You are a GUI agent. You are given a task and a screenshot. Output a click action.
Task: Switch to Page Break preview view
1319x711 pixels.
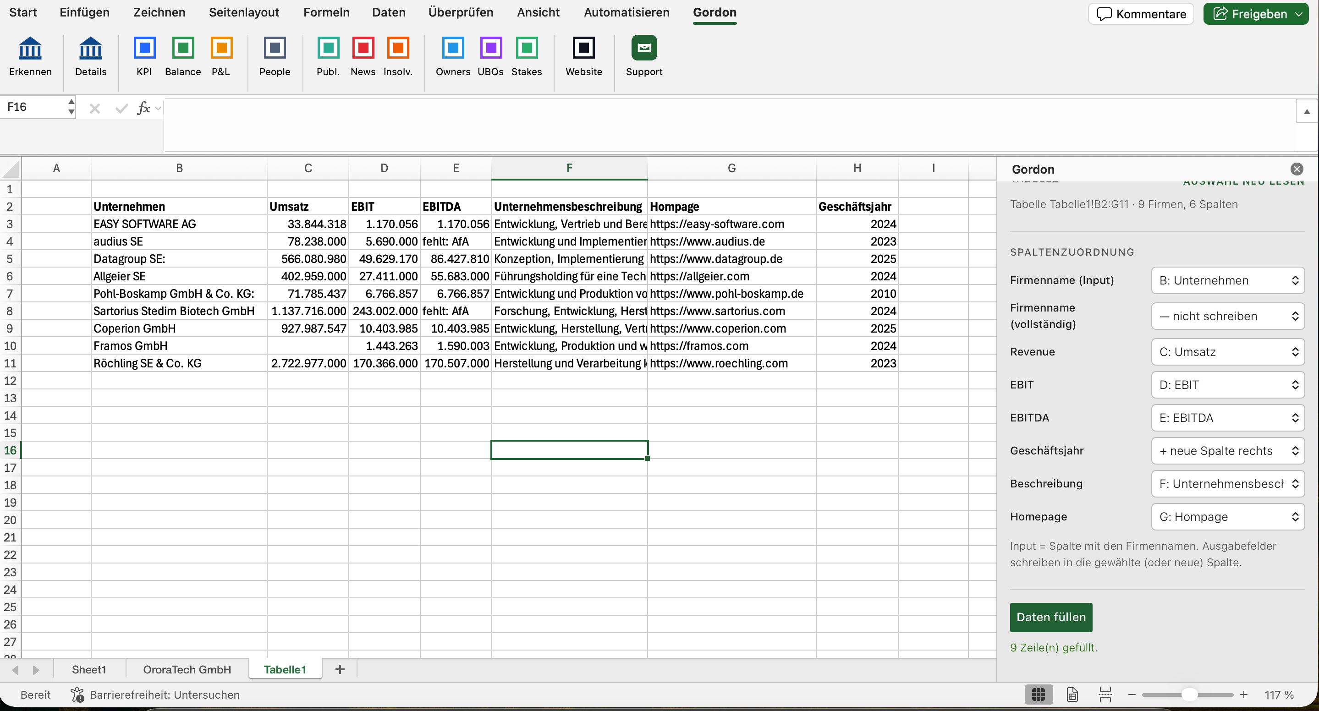[1105, 695]
